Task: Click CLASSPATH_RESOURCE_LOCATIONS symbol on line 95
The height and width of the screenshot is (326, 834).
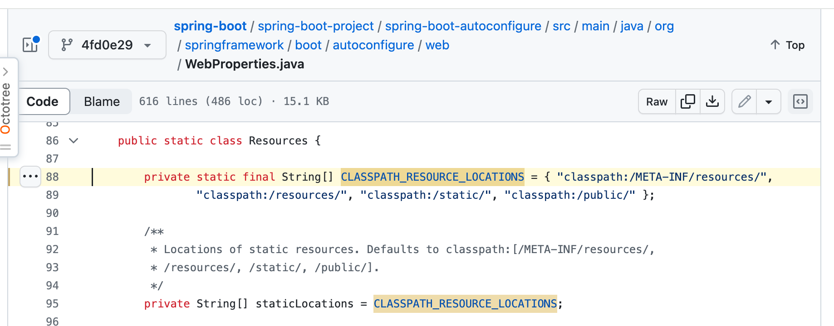Action: [465, 303]
